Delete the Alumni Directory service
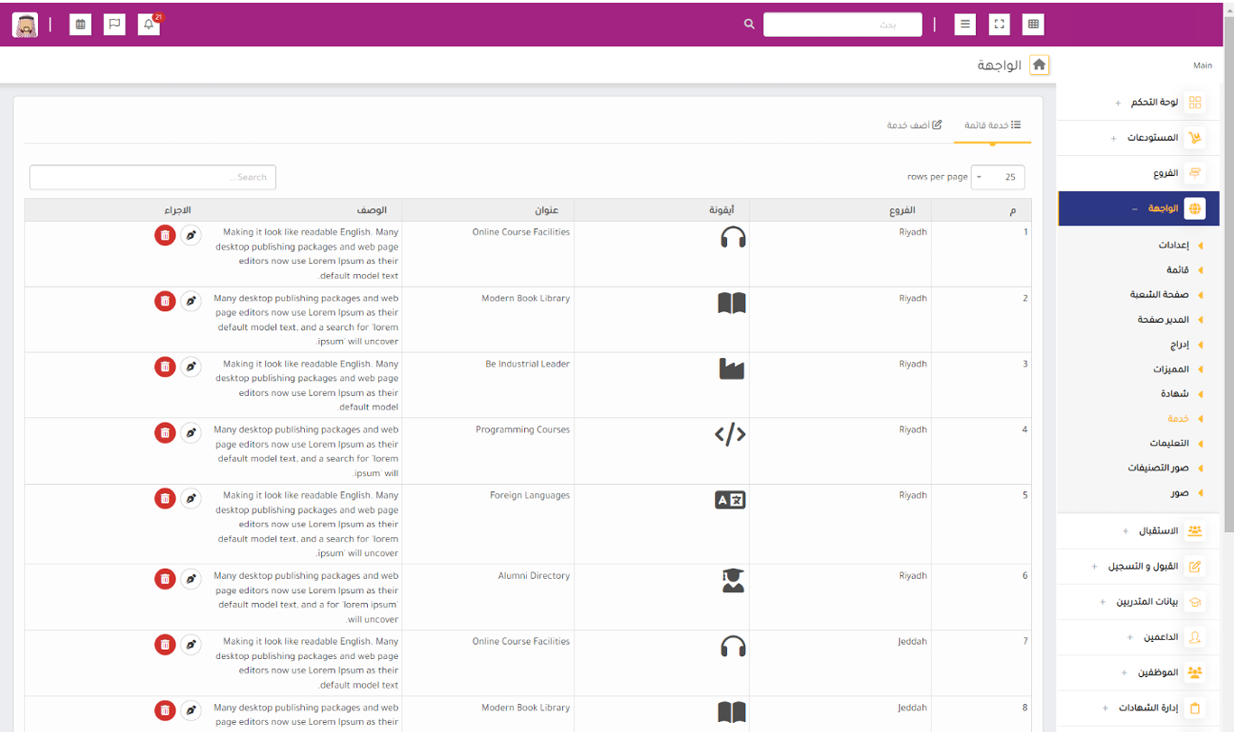 pos(164,579)
